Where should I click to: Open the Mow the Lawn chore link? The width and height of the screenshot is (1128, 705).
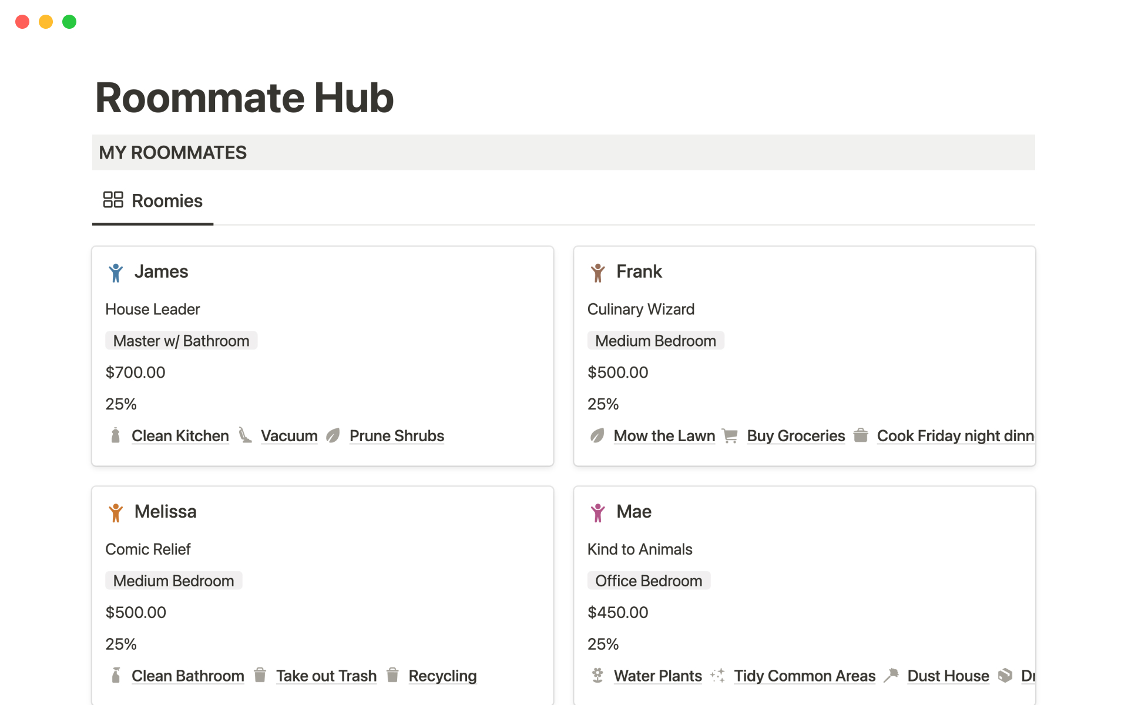664,436
